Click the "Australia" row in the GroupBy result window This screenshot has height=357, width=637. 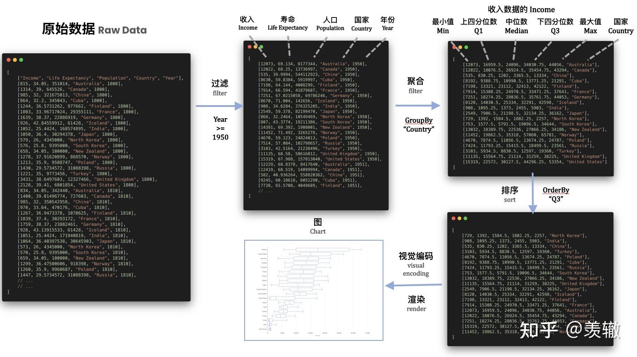(531, 65)
